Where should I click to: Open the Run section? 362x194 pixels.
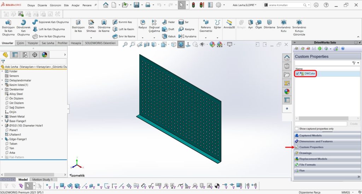(x=327, y=170)
